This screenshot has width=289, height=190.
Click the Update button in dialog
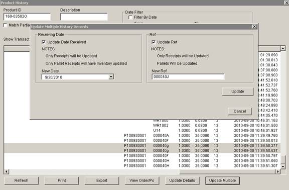238,91
